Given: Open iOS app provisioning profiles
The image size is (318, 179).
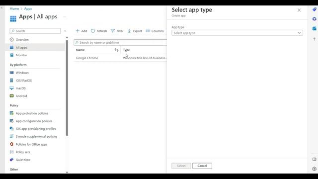Looking at the screenshot, I should click(x=36, y=129).
